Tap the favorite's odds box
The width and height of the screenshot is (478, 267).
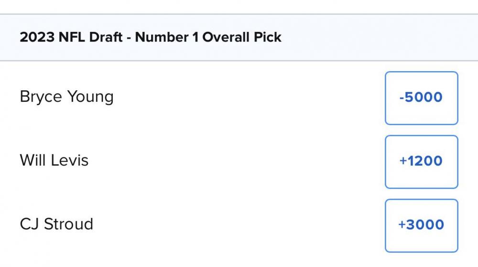pyautogui.click(x=421, y=98)
